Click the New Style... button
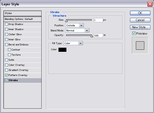The height and width of the screenshot is (113, 154). (140, 27)
